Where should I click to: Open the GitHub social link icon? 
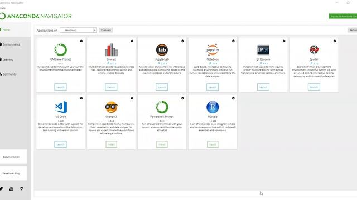tap(21, 188)
